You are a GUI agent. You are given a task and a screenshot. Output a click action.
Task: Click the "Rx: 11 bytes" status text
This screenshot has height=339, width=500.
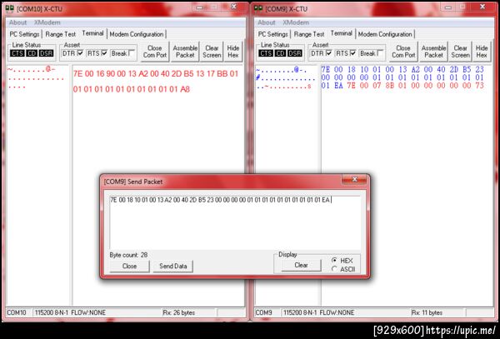pyautogui.click(x=427, y=312)
